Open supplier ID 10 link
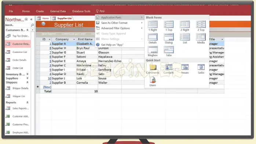Viewport: 256px width, 144px height. 50,78
